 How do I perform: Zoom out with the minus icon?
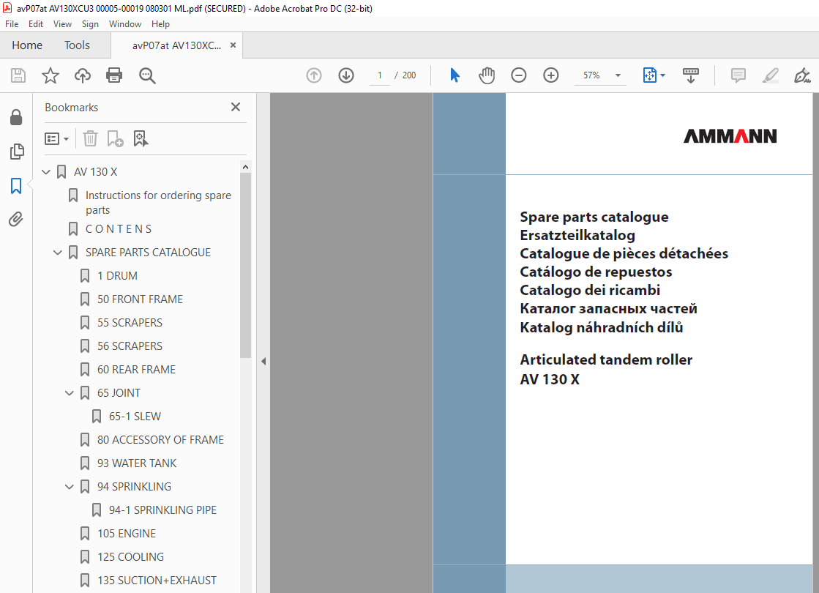519,75
